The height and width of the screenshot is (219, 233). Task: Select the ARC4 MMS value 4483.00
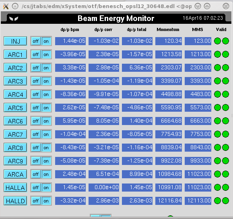point(198,94)
